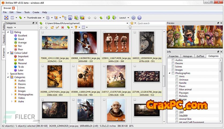This screenshot has height=129, width=224.
Task: Open the Layout dropdown
Action: click(124, 18)
